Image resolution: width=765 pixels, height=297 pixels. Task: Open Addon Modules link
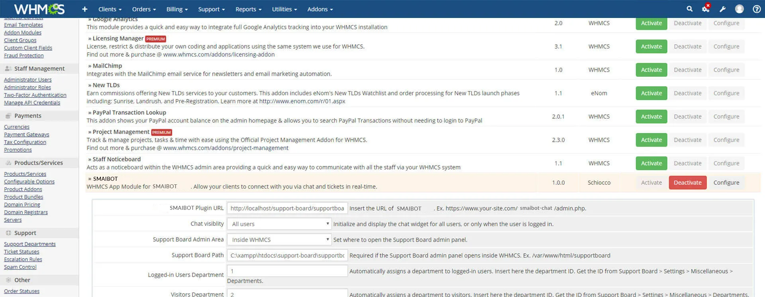[x=23, y=33]
